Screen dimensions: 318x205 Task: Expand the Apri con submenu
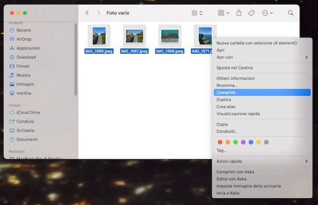(262, 57)
